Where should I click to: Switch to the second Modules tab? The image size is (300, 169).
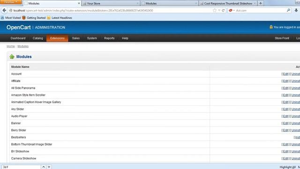tap(169, 3)
